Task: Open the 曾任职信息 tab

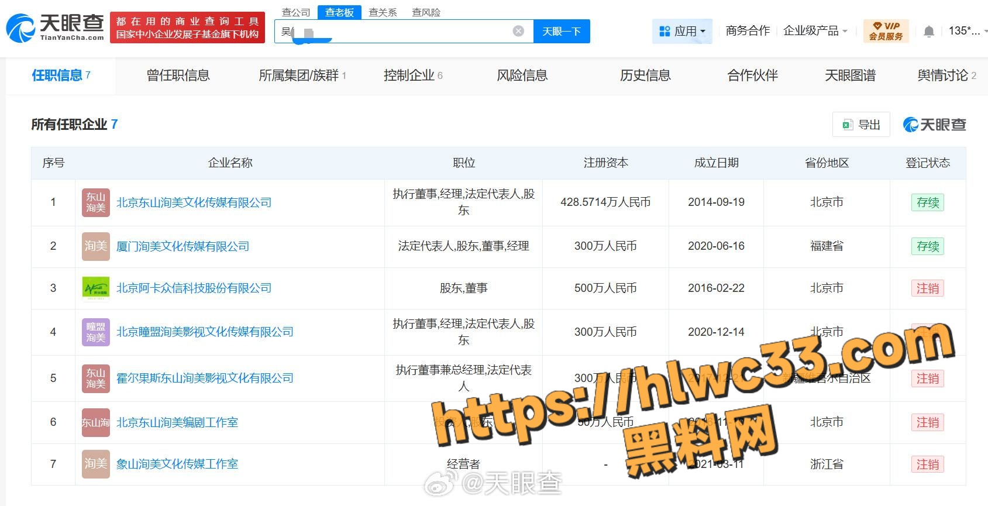Action: pyautogui.click(x=178, y=75)
